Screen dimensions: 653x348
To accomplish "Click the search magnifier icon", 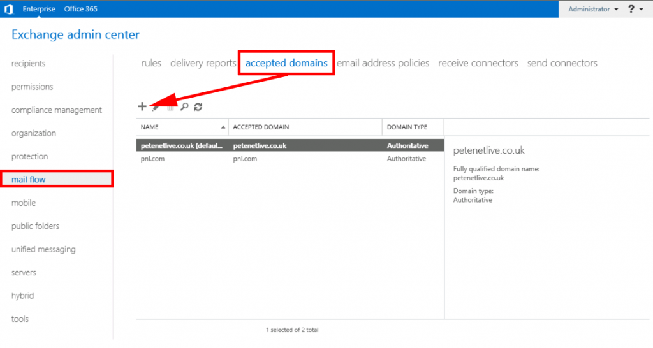I will tap(184, 107).
